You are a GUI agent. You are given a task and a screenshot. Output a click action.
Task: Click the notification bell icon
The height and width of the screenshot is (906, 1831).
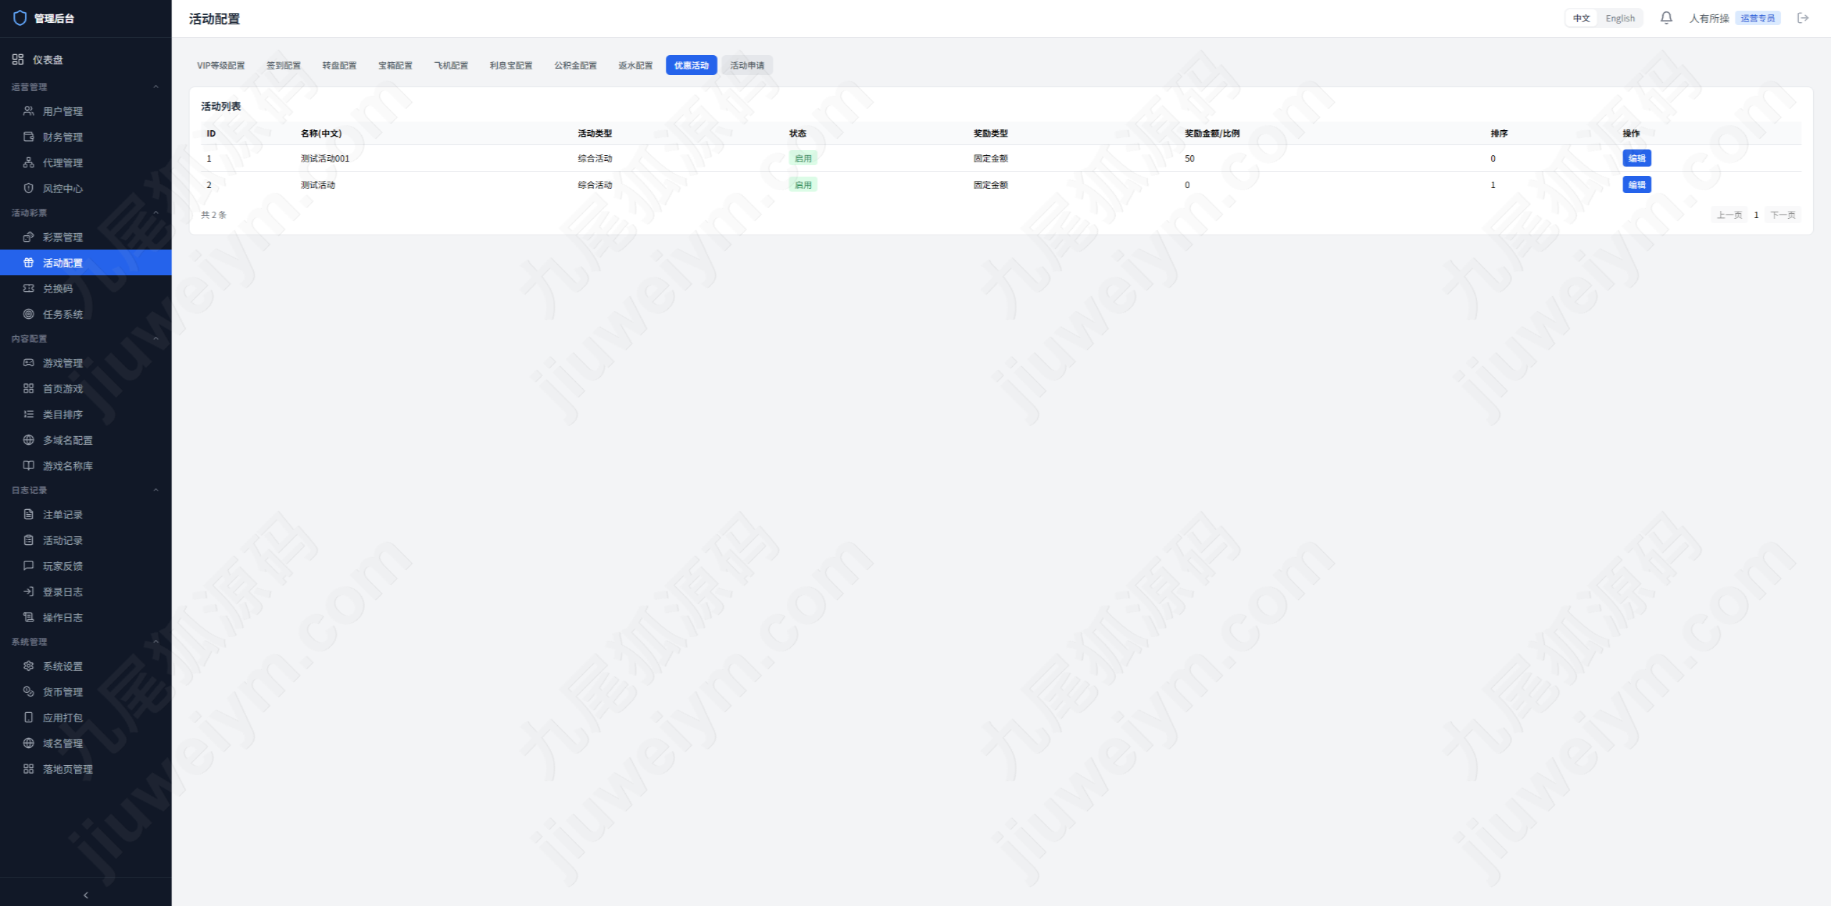pyautogui.click(x=1666, y=18)
